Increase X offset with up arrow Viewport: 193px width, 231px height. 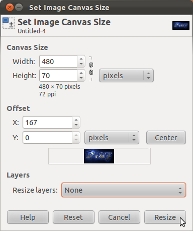click(x=76, y=120)
